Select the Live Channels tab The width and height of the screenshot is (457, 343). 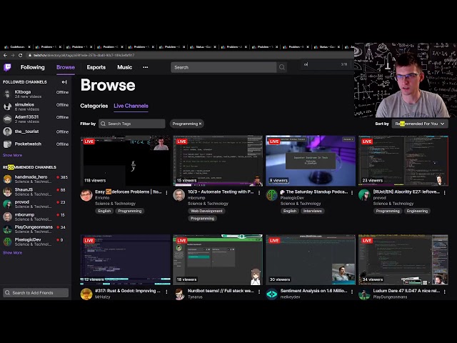[x=131, y=106]
